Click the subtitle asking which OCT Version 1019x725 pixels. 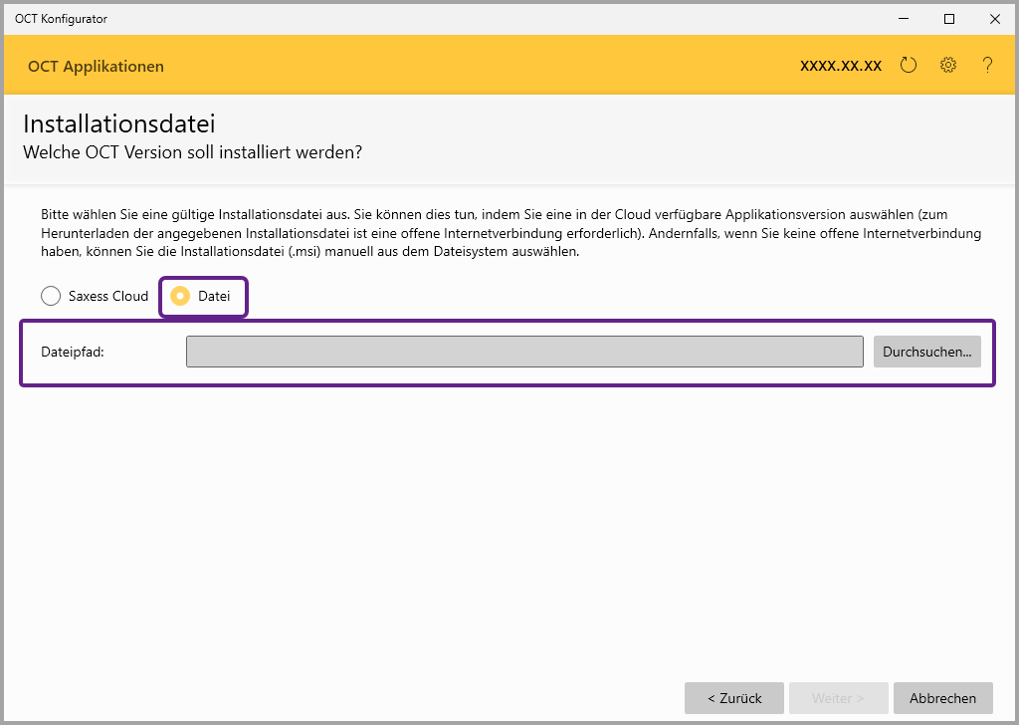(x=192, y=153)
